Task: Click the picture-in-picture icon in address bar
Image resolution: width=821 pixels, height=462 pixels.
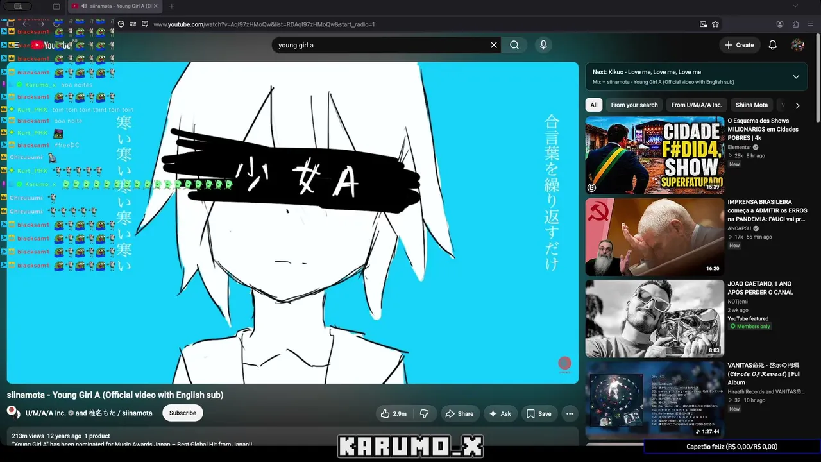Action: [703, 24]
